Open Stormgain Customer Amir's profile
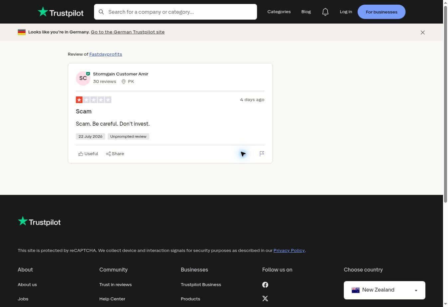Image resolution: width=448 pixels, height=307 pixels. pyautogui.click(x=121, y=74)
